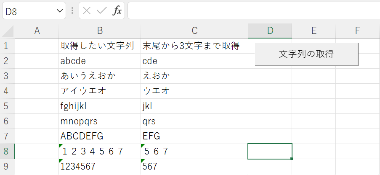Click into the formula bar input field
The width and height of the screenshot is (380, 175).
[252, 11]
